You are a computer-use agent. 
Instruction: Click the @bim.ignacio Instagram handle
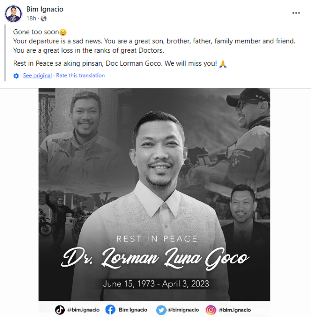235,310
